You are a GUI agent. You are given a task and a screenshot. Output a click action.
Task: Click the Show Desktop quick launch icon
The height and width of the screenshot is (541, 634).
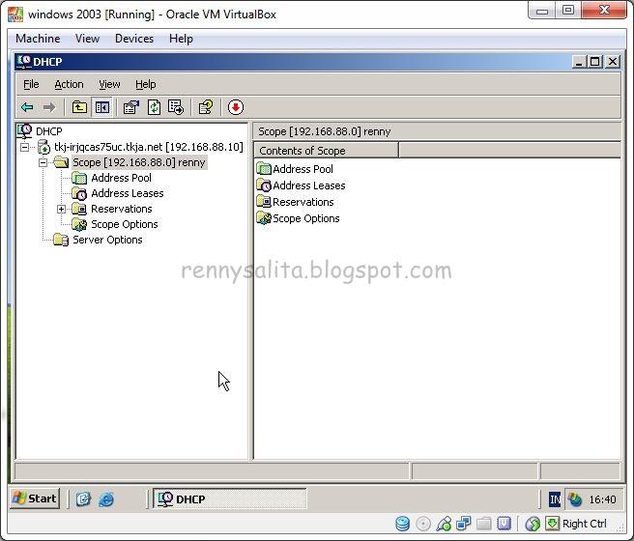coord(83,499)
